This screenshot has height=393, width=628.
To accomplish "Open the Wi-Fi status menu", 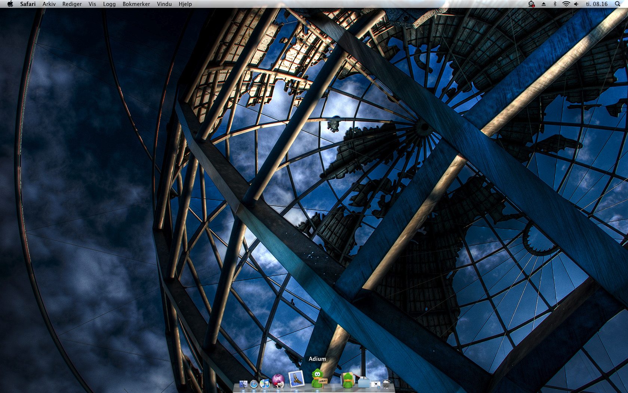I will click(566, 4).
